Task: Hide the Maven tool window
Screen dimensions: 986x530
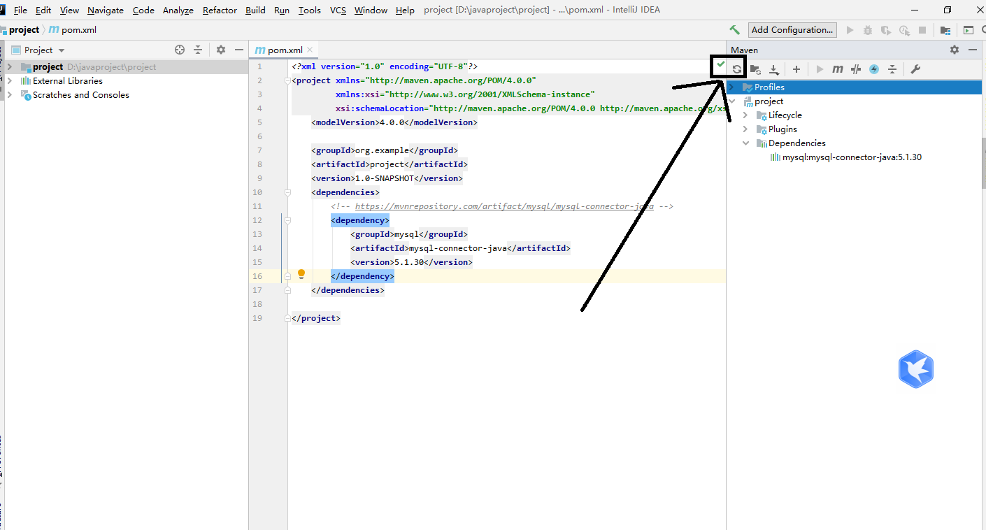Action: click(972, 50)
